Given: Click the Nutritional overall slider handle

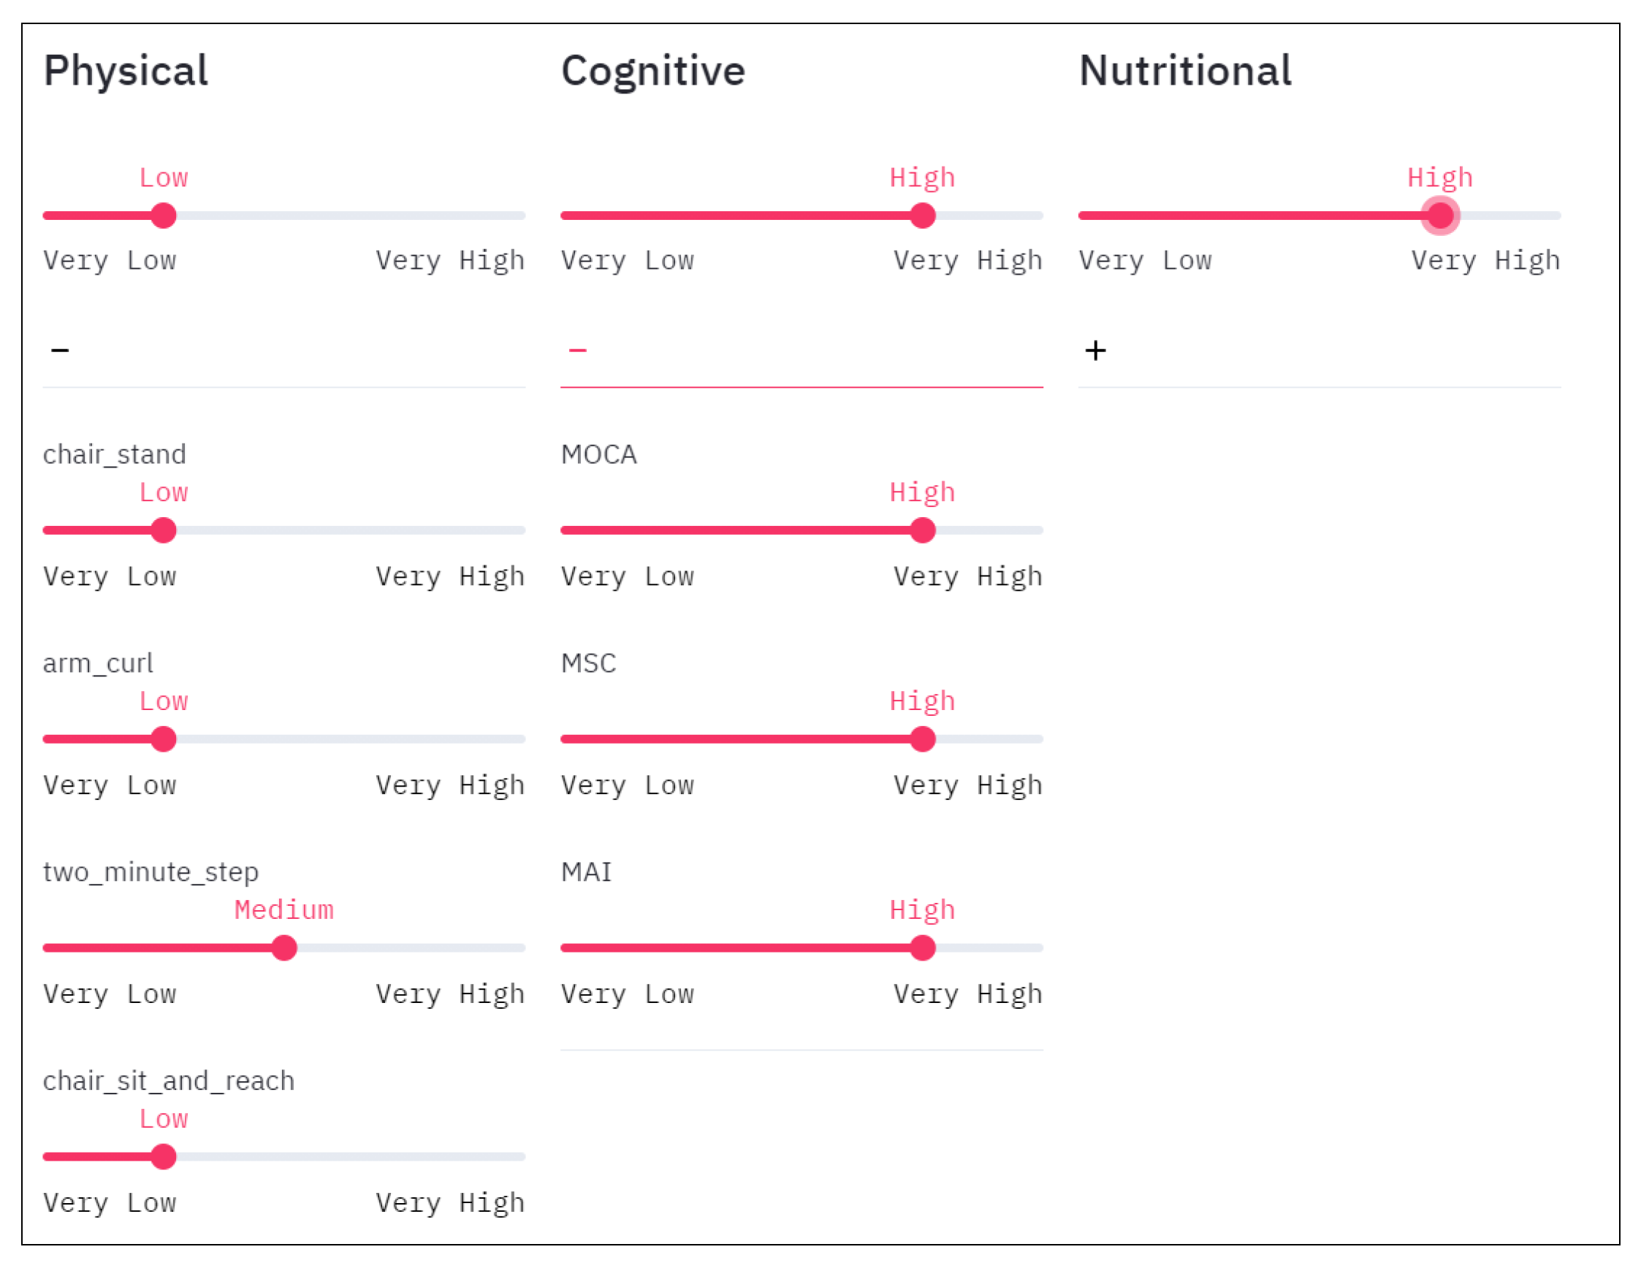Looking at the screenshot, I should (x=1439, y=215).
